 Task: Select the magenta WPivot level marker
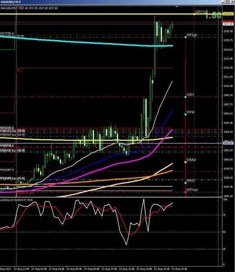[185, 192]
